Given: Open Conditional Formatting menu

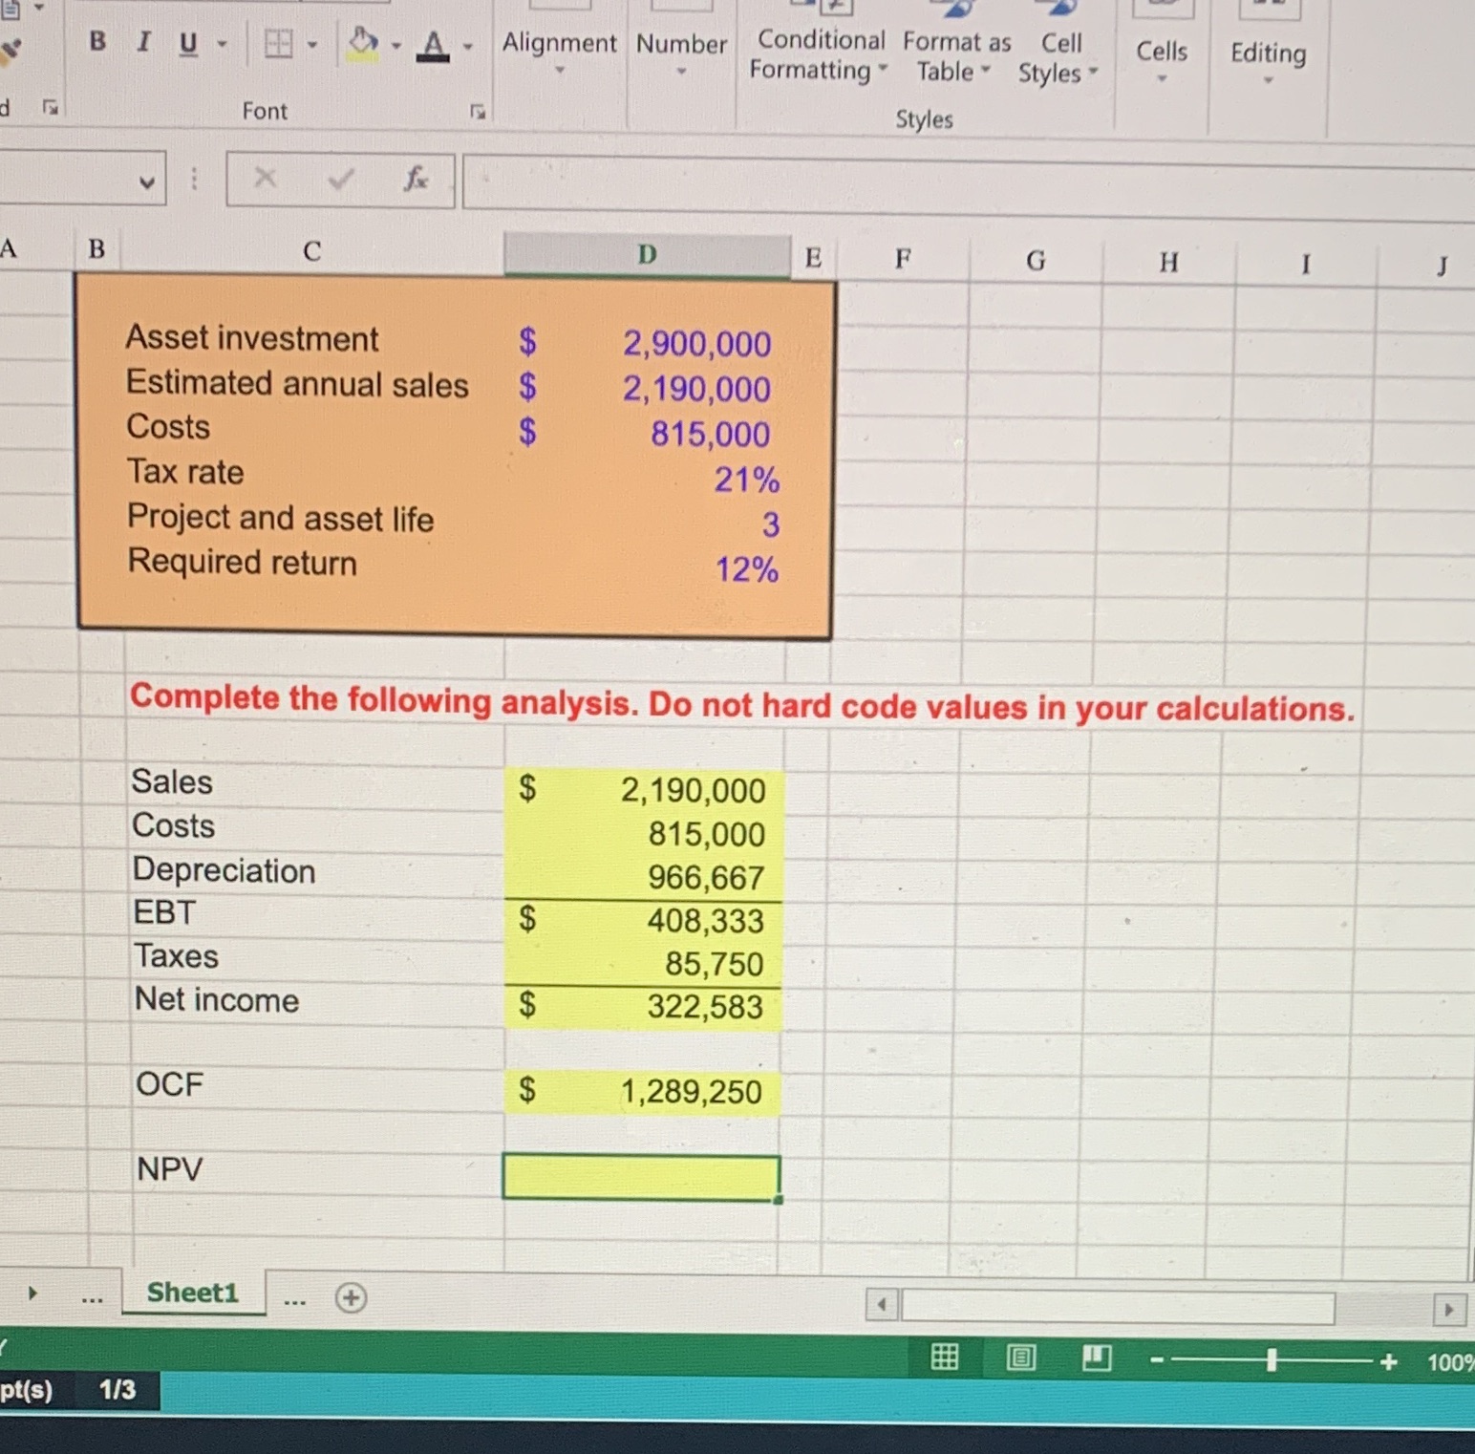Looking at the screenshot, I should tap(820, 54).
